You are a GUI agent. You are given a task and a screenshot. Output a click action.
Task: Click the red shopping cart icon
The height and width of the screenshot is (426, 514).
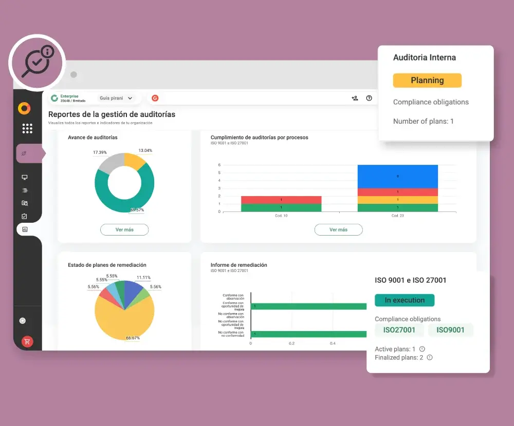click(x=27, y=341)
